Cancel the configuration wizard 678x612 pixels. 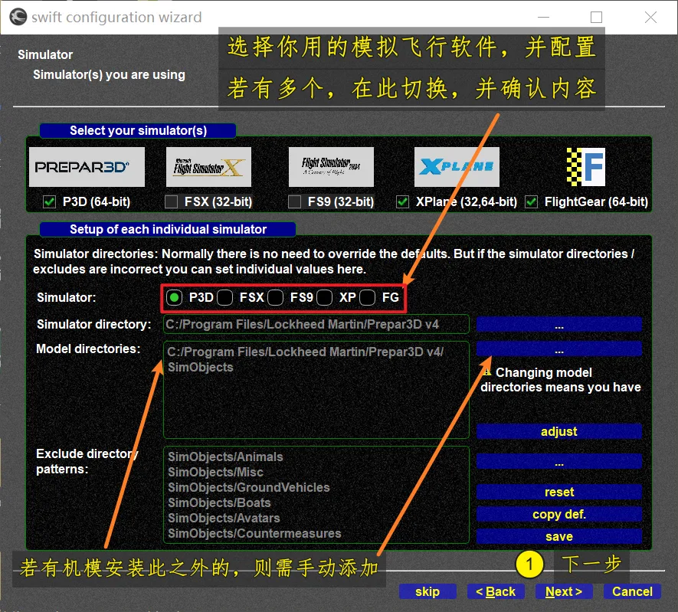[632, 591]
